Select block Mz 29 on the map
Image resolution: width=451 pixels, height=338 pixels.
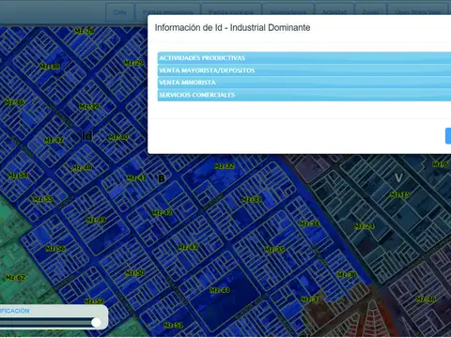click(x=133, y=63)
